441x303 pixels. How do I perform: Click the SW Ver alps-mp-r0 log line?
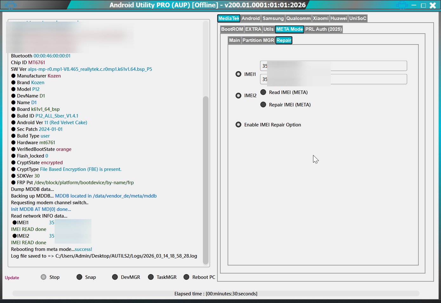(82, 69)
